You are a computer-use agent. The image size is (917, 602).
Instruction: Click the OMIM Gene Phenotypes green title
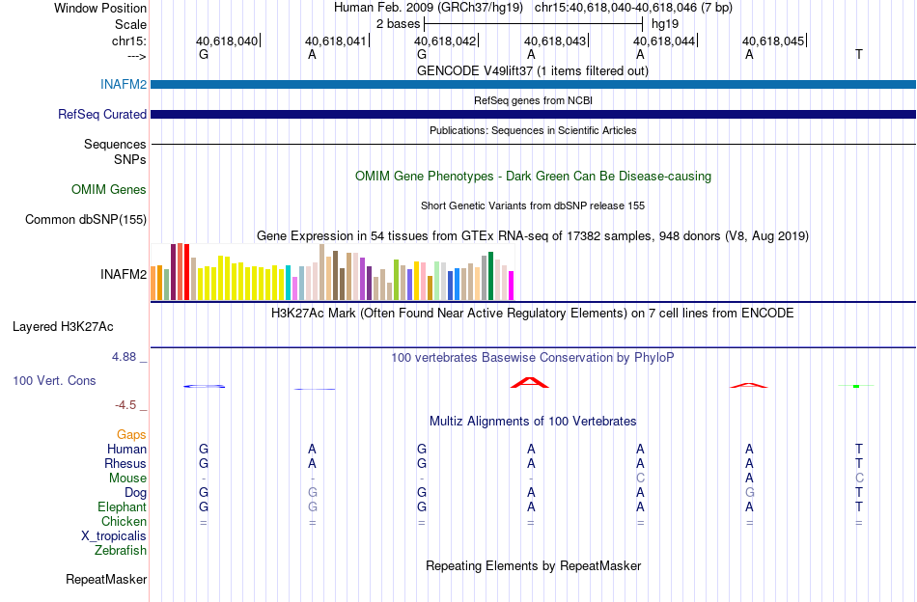tap(533, 176)
